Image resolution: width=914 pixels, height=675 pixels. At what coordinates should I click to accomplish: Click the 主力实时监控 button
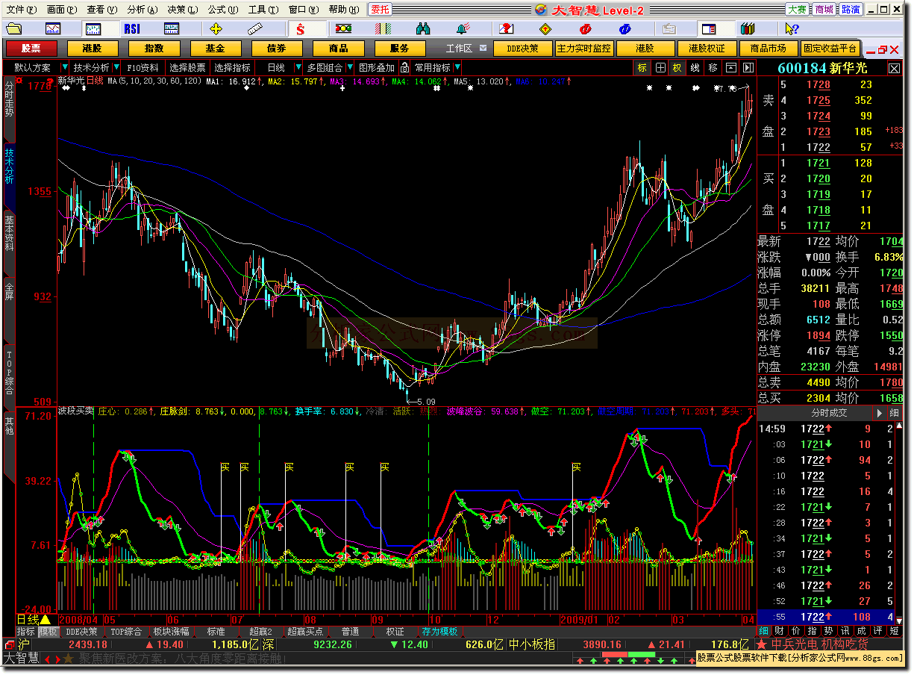[584, 48]
